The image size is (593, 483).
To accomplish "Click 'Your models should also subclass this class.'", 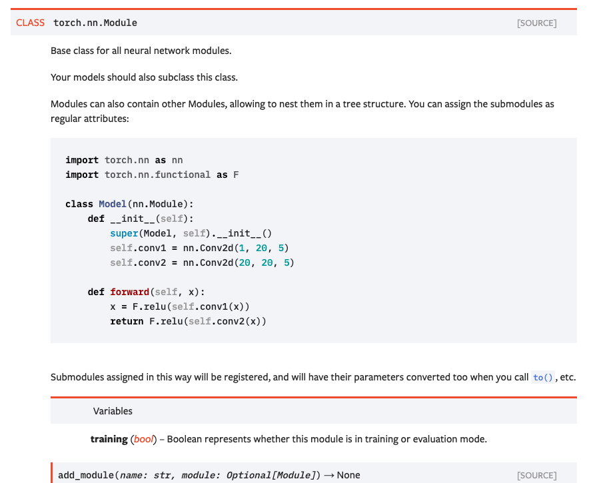I will (x=144, y=77).
